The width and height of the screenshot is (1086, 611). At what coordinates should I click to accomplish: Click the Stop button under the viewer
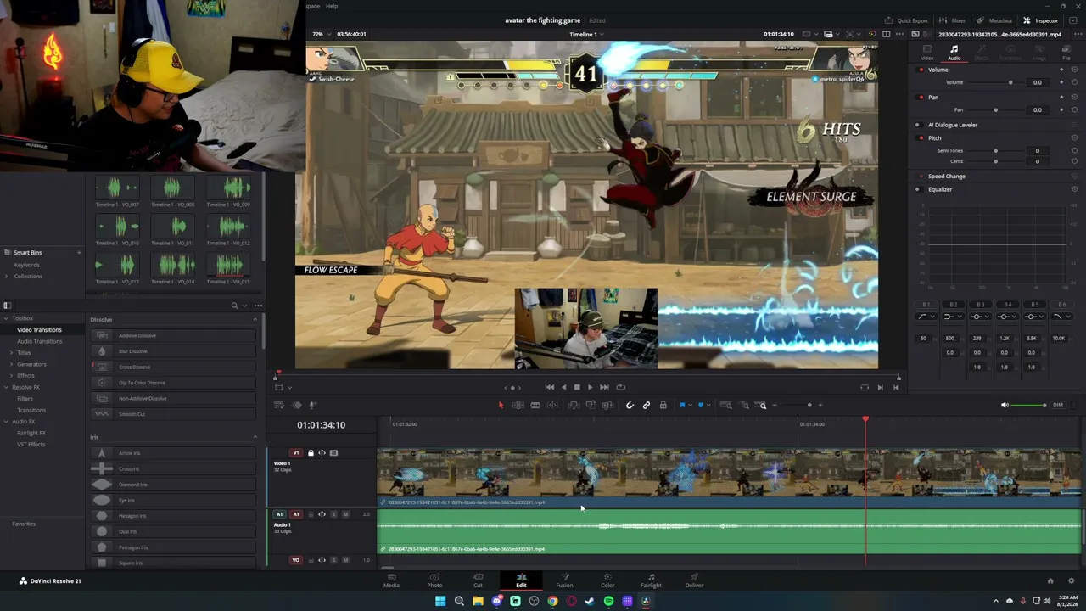tap(577, 387)
